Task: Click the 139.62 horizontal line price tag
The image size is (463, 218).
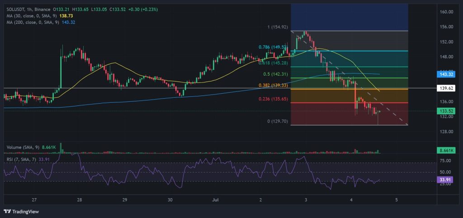Action: click(446, 89)
